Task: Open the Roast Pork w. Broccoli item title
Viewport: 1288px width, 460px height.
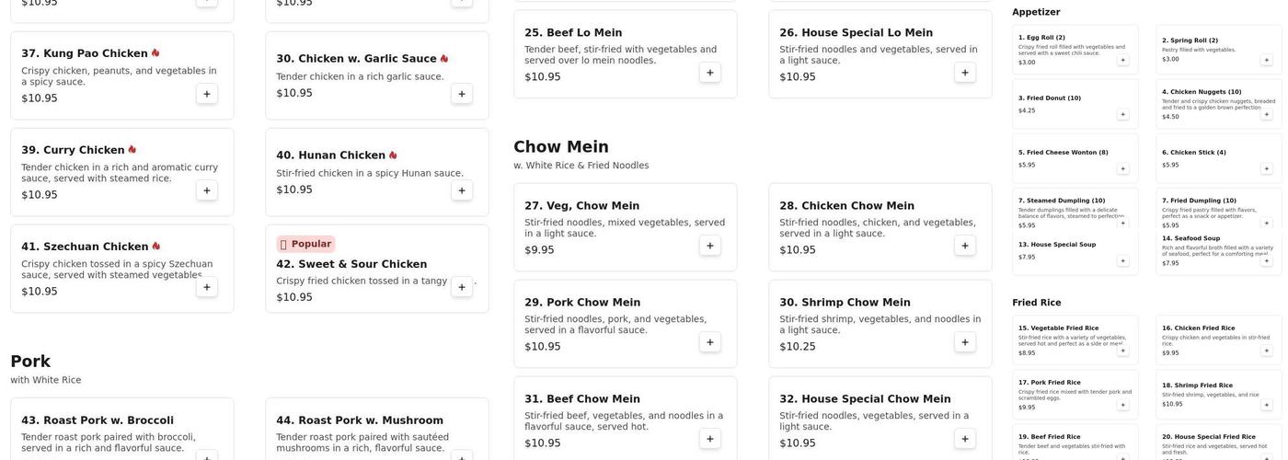Action: pyautogui.click(x=98, y=420)
